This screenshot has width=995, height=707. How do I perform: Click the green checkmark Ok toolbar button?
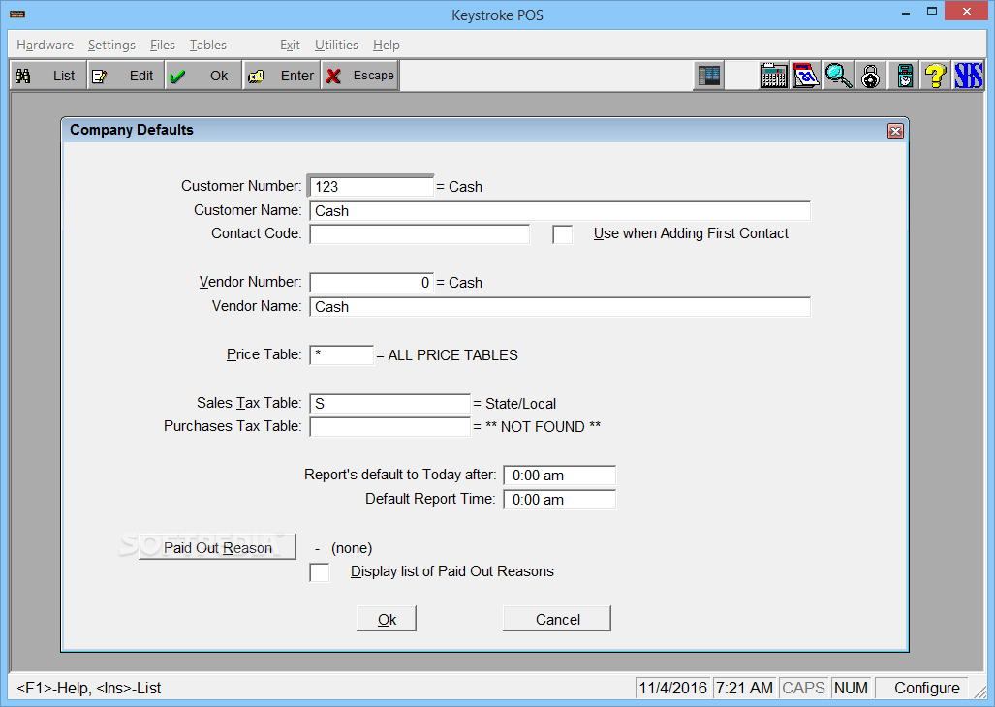point(203,76)
